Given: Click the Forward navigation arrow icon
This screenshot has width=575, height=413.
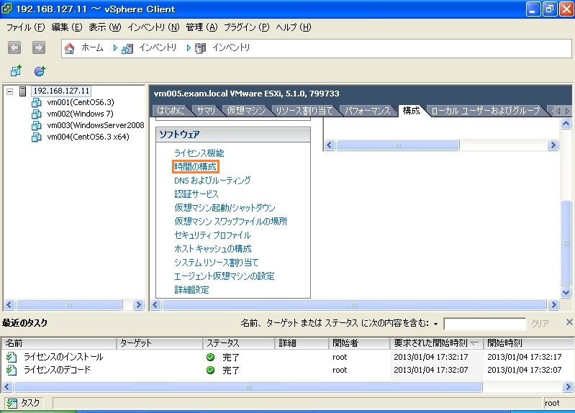Looking at the screenshot, I should click(x=39, y=47).
